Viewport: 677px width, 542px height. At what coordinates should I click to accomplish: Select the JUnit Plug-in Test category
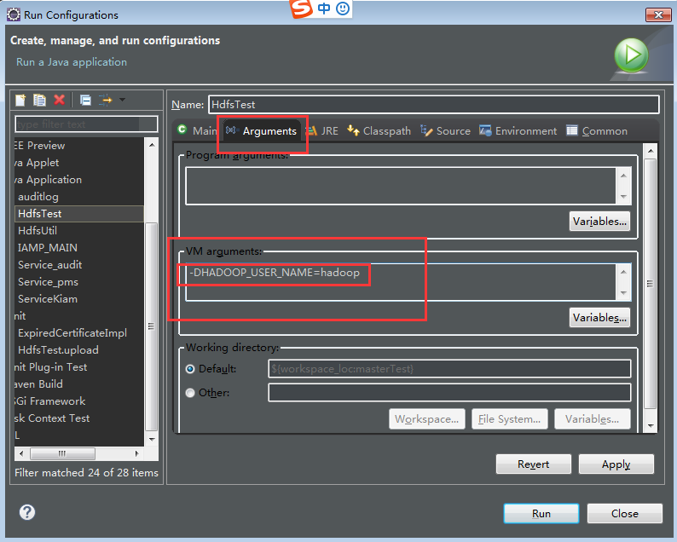click(x=51, y=367)
